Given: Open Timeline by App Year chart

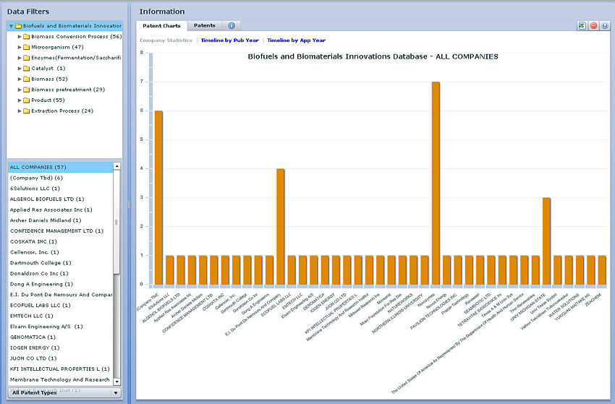Looking at the screenshot, I should 297,40.
